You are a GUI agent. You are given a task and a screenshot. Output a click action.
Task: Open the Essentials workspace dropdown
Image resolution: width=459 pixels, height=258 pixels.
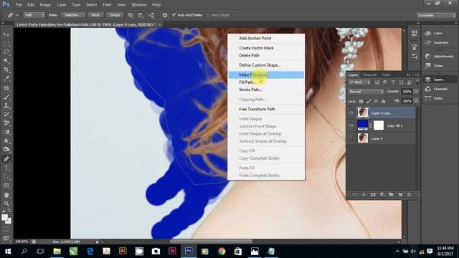436,15
